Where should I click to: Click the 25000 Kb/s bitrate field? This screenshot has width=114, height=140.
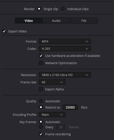pos(70,107)
